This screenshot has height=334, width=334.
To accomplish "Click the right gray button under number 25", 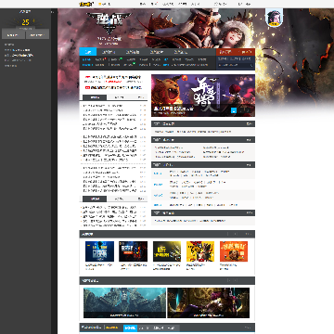I will click(x=37, y=34).
